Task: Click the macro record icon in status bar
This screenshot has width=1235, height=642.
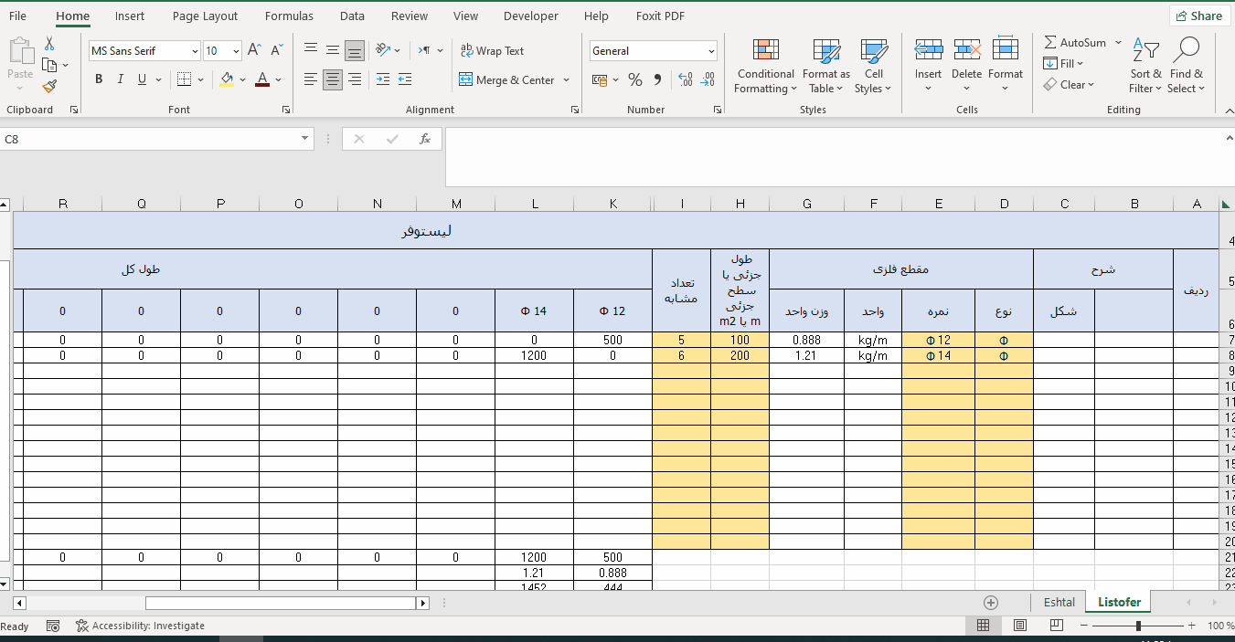Action: pos(53,626)
